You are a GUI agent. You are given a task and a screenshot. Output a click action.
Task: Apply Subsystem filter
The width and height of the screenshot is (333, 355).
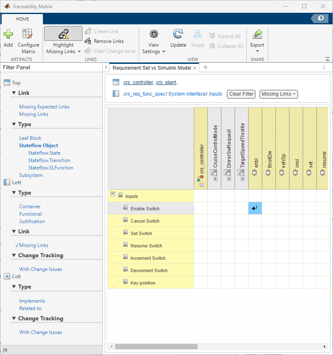31,175
